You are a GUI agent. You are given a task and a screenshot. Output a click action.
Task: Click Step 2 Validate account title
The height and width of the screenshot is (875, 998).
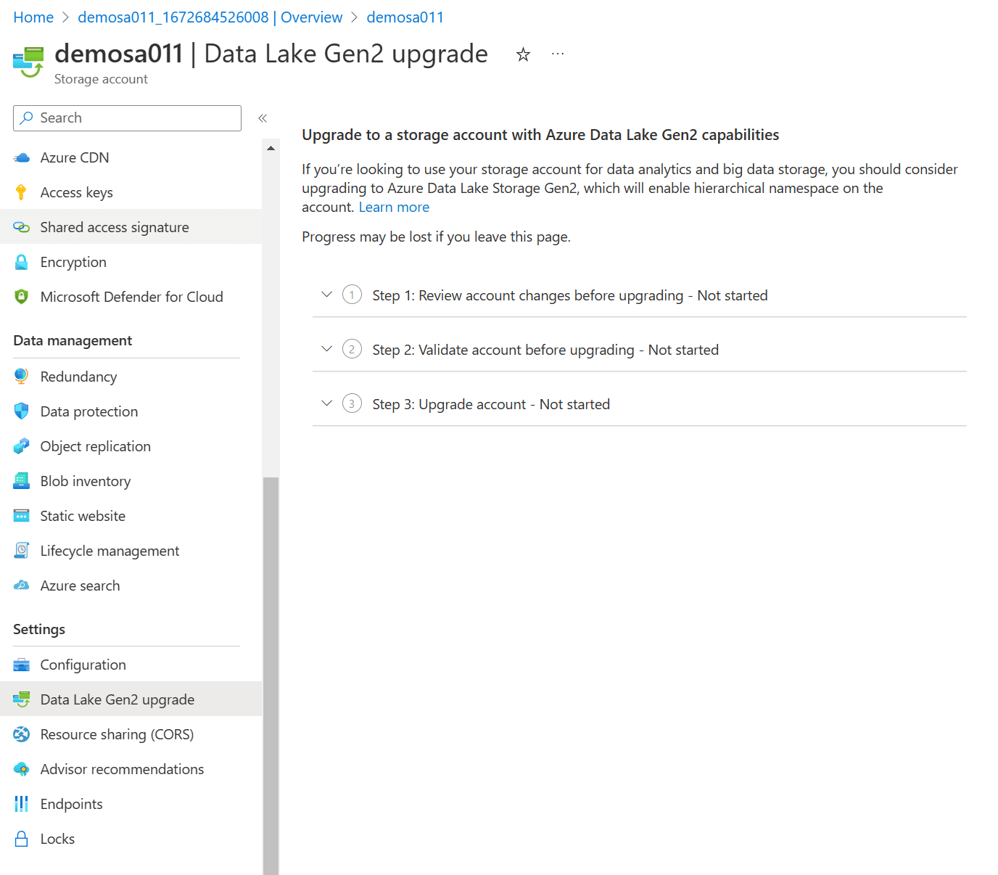[x=545, y=350]
